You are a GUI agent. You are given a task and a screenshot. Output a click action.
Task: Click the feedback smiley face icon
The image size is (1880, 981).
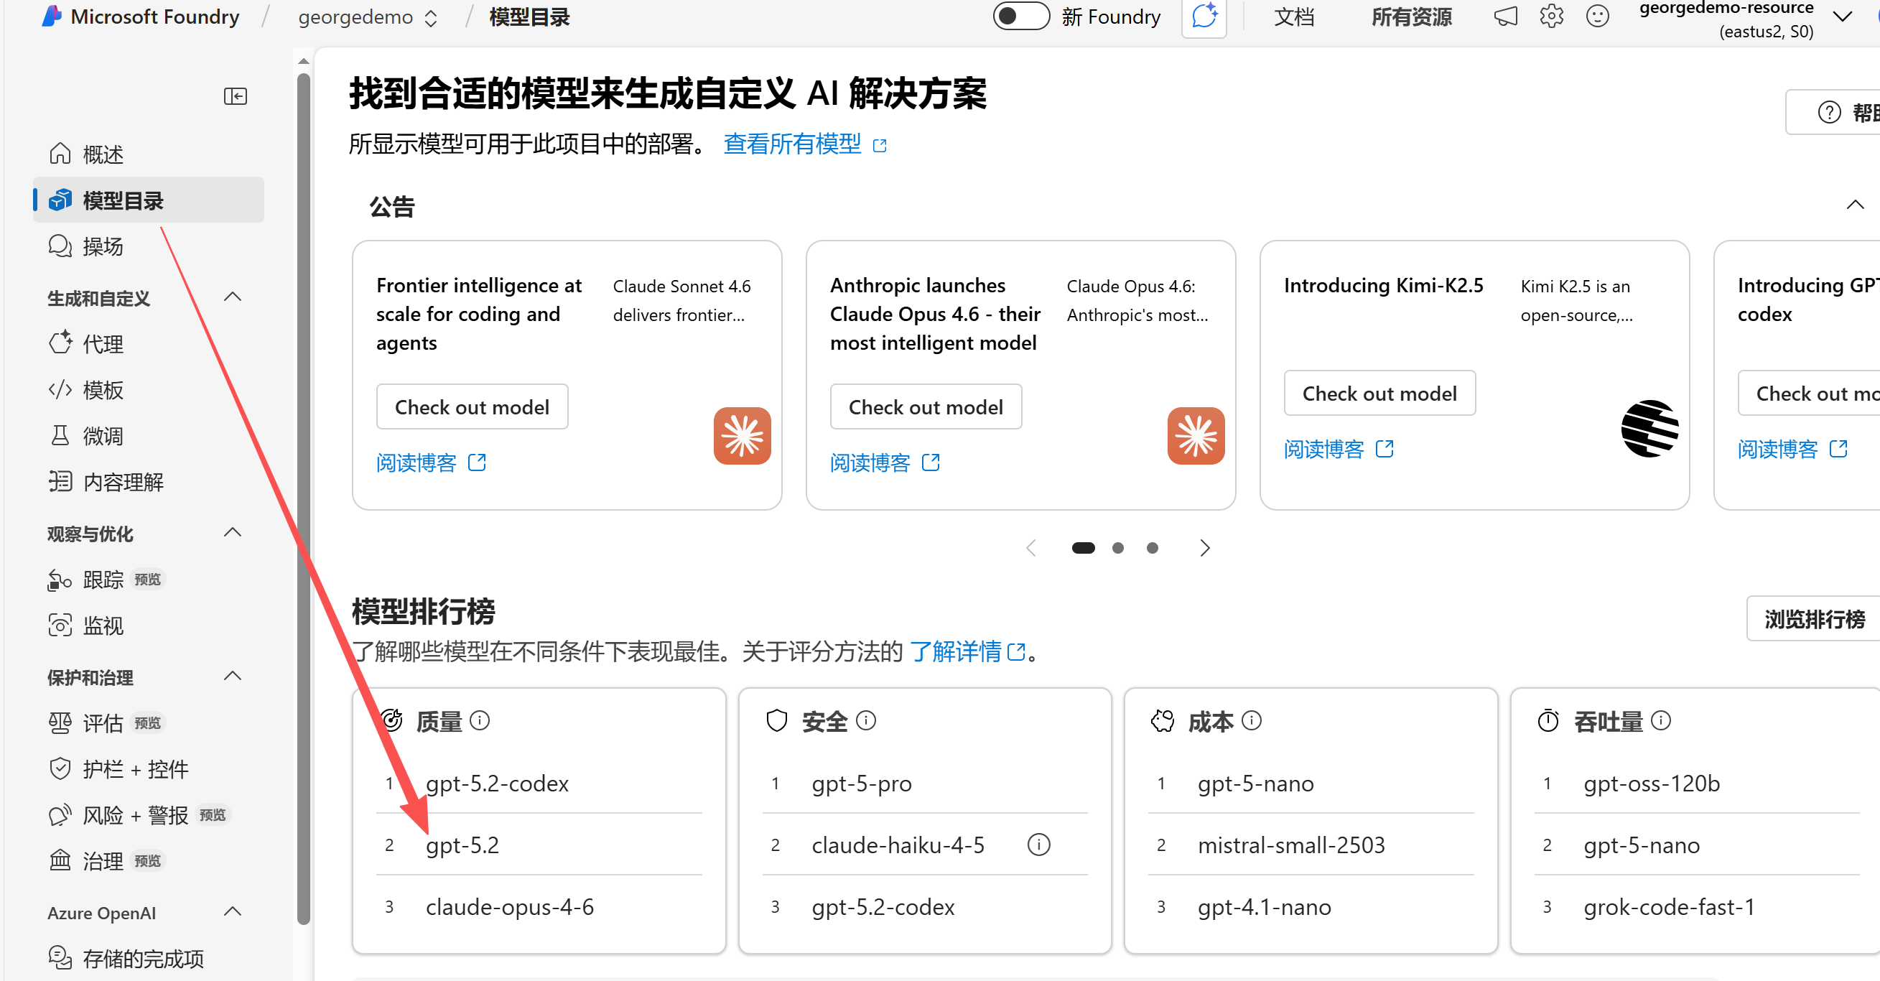click(x=1597, y=16)
